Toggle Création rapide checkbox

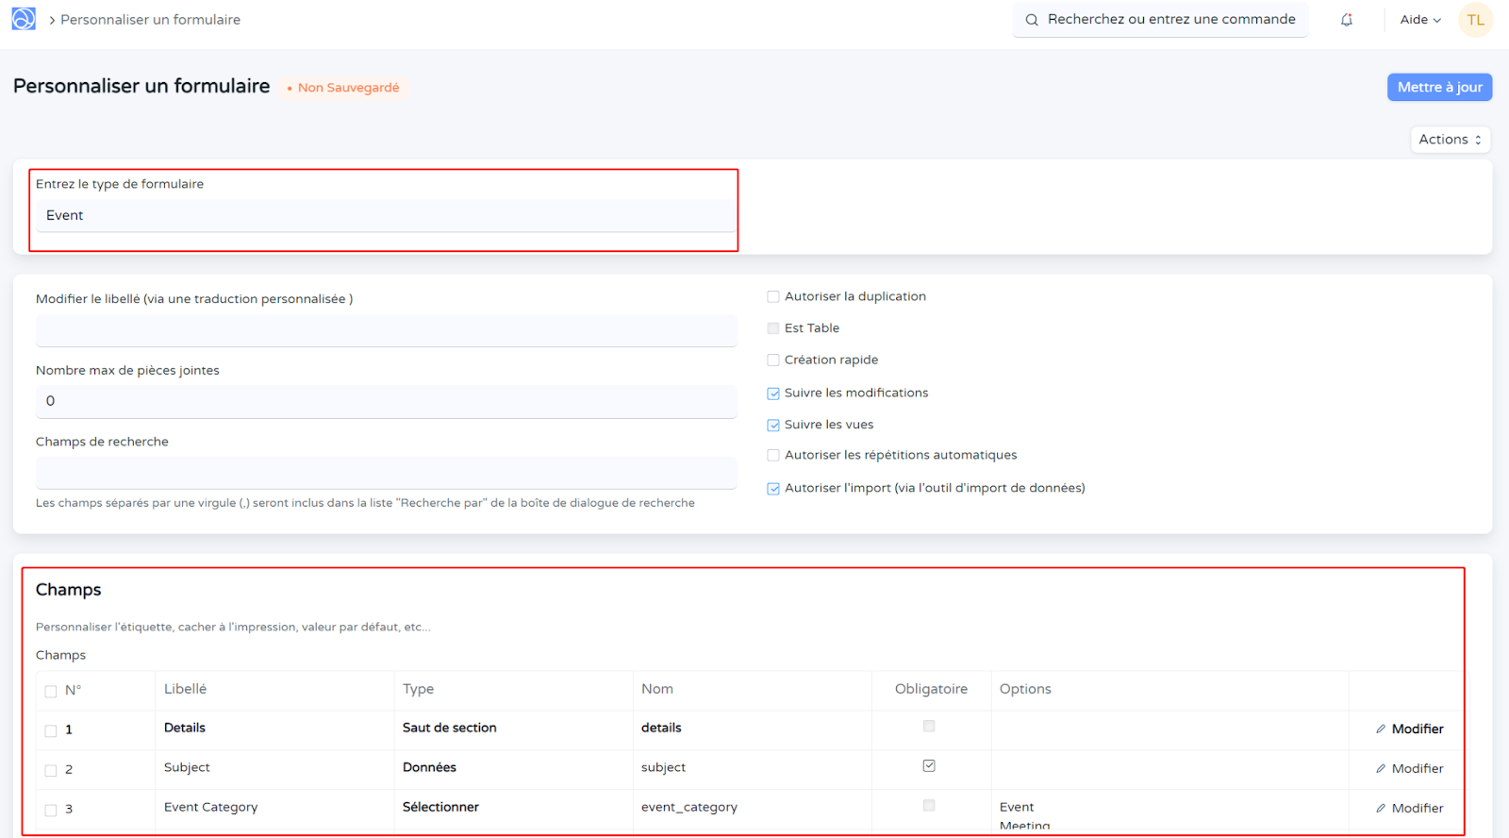point(773,360)
